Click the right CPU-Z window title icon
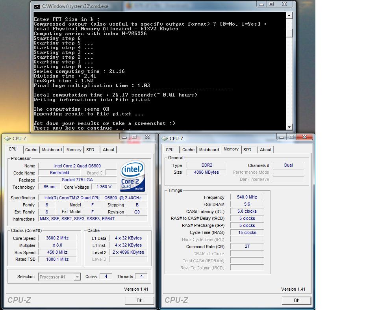 pyautogui.click(x=165, y=139)
